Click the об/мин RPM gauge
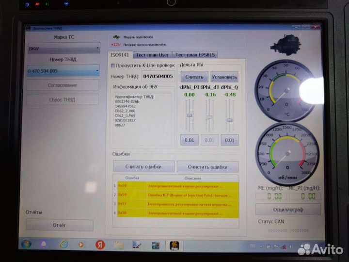 tap(287, 153)
